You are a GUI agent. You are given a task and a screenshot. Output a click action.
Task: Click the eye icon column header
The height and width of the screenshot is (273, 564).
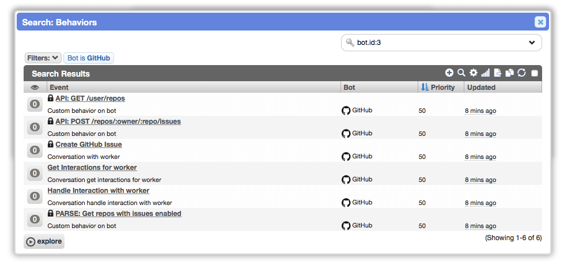[x=35, y=88]
